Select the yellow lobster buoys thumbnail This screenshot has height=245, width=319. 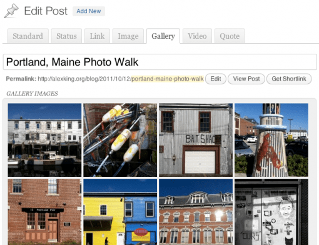click(120, 140)
